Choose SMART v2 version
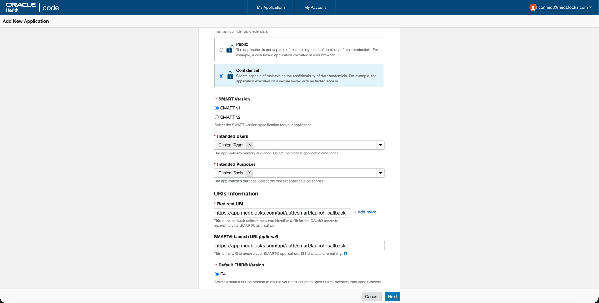 (217, 117)
